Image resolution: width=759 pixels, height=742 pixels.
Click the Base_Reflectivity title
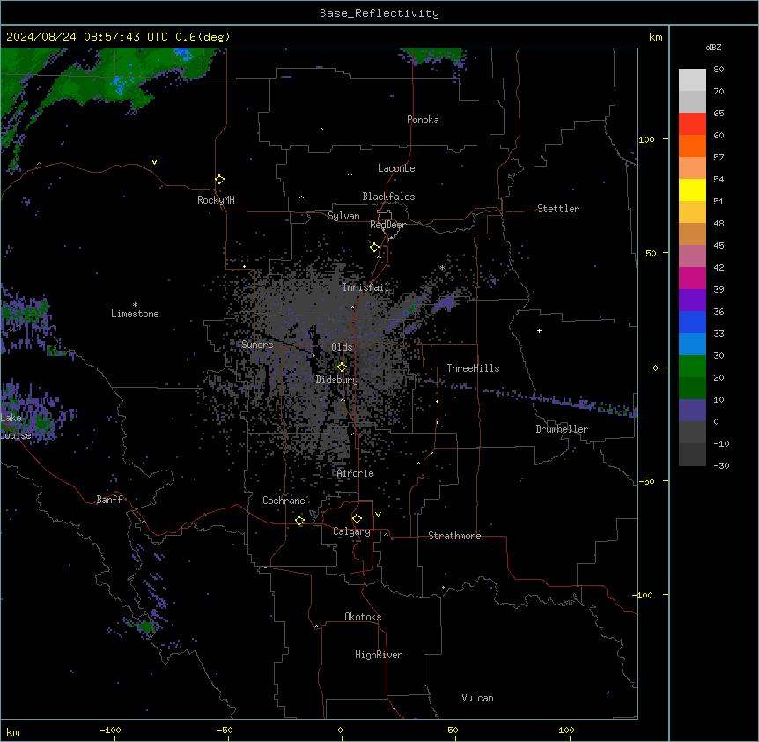(x=379, y=13)
